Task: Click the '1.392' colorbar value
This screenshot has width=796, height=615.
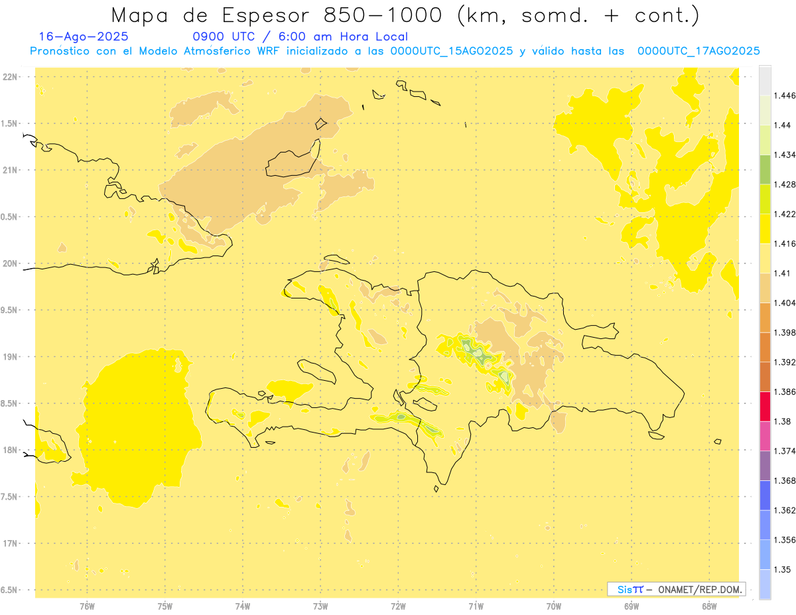Action: coord(785,362)
